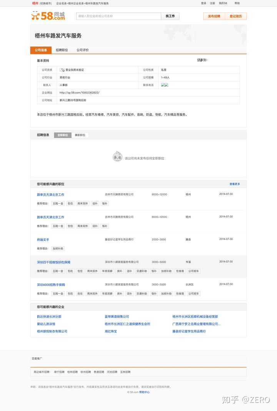
Task: Click the address 新兴三路26号国税后街
Action: (73, 100)
